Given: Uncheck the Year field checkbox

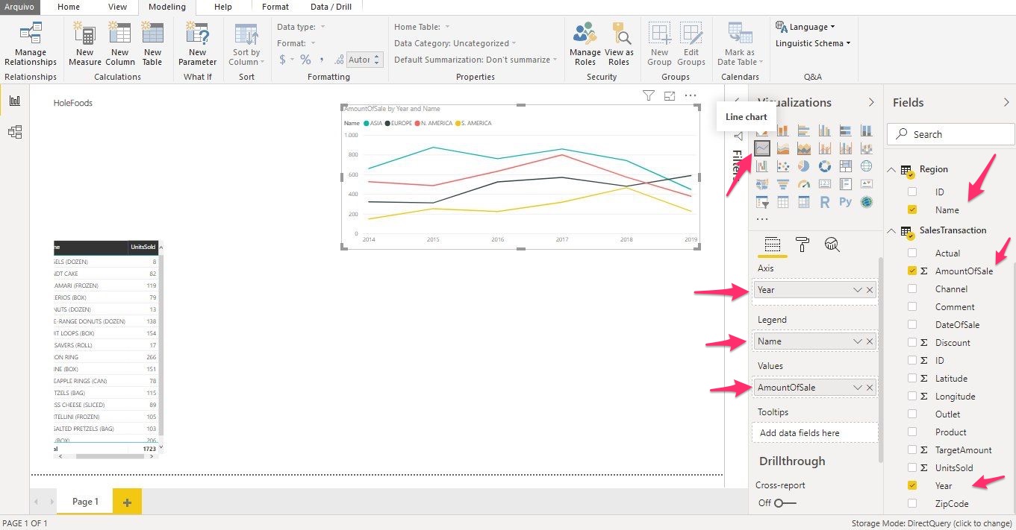Looking at the screenshot, I should coord(912,486).
